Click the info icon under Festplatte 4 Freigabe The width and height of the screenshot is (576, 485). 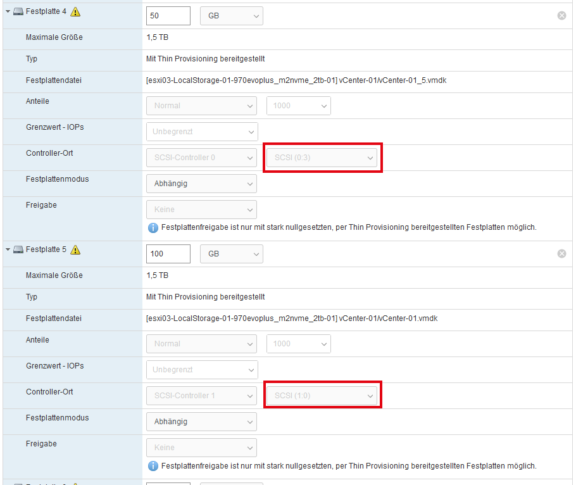(x=153, y=227)
